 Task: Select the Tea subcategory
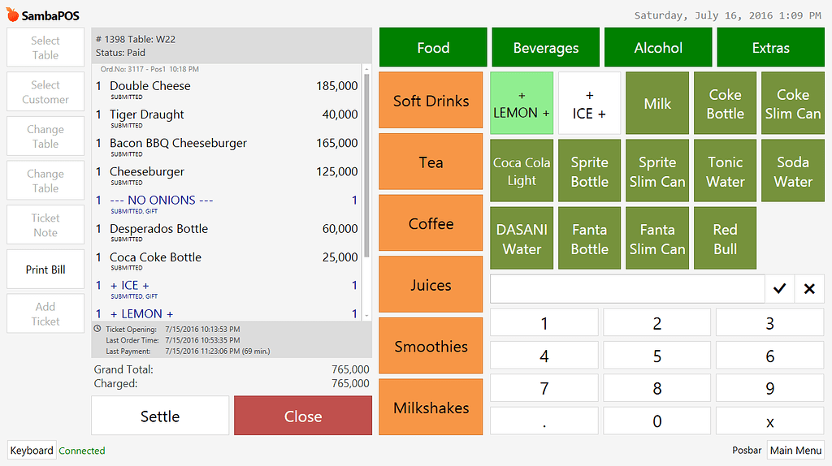point(431,162)
